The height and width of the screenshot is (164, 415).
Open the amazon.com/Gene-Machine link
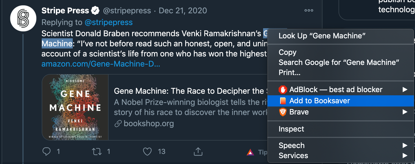click(101, 64)
